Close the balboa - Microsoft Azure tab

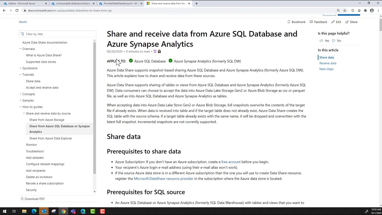[x=46, y=3]
